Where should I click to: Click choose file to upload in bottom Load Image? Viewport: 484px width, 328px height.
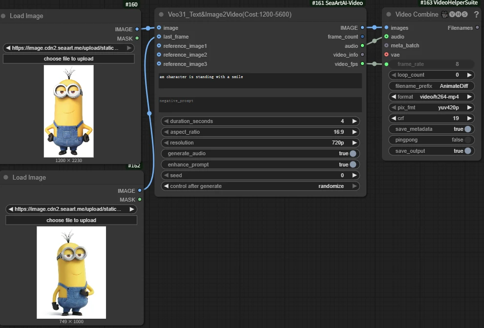pos(71,221)
